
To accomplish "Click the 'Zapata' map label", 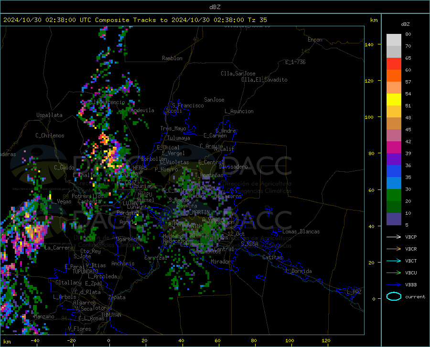I will [x=117, y=297].
